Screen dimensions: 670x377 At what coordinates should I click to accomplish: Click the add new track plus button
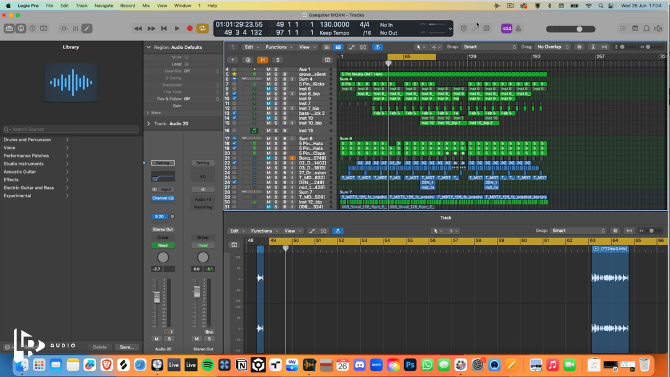coord(233,60)
